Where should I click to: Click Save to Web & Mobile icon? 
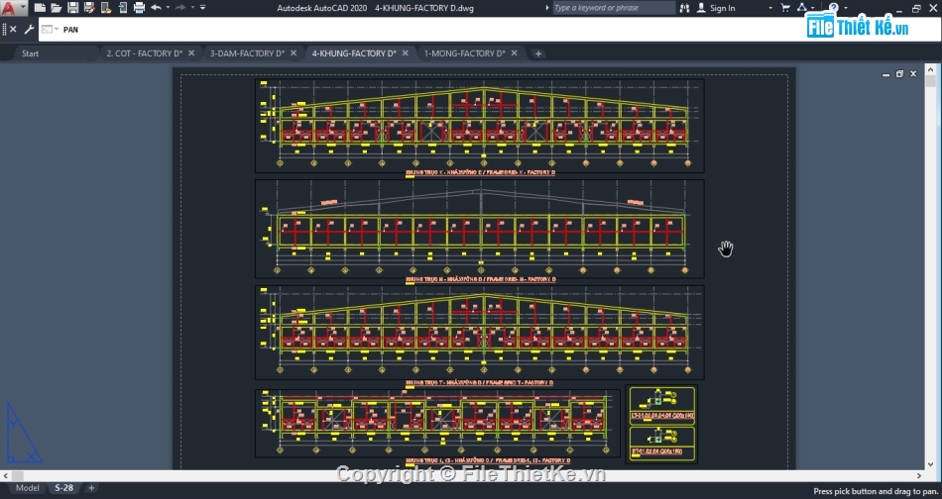123,8
